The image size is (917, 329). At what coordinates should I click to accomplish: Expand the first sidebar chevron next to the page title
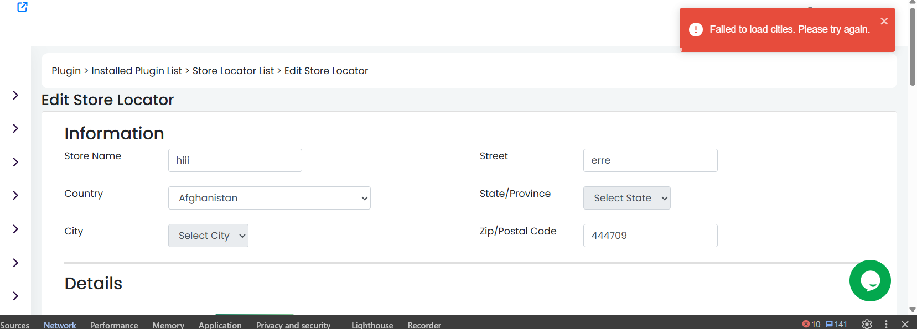(15, 95)
